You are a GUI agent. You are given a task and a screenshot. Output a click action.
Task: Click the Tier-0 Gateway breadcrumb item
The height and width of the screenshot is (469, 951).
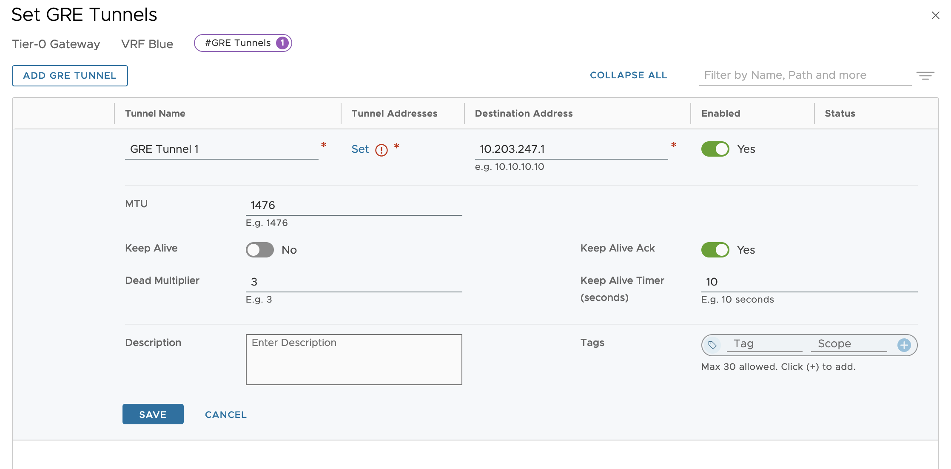coord(56,43)
